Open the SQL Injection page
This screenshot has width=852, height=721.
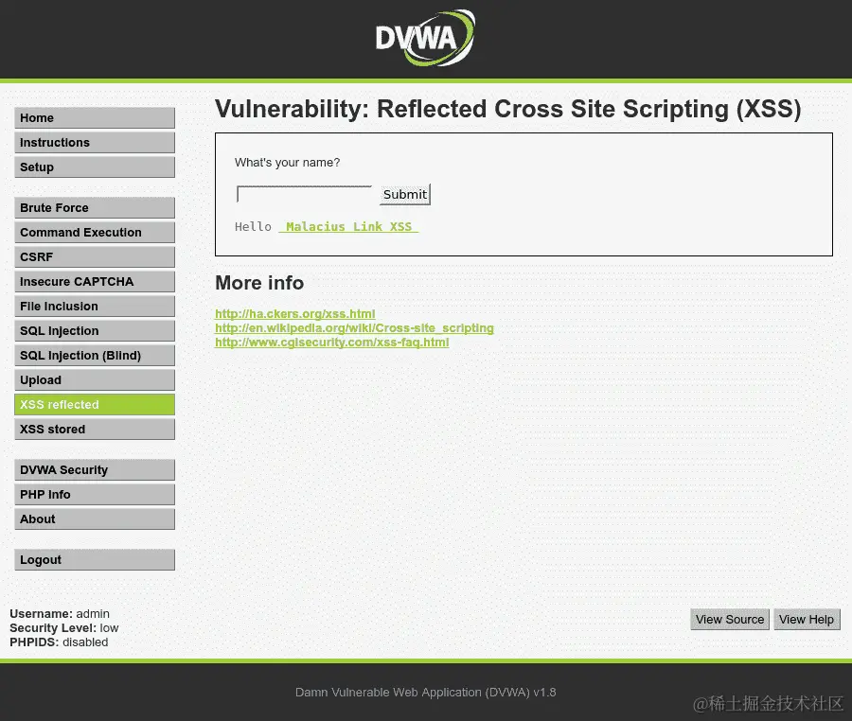(95, 330)
